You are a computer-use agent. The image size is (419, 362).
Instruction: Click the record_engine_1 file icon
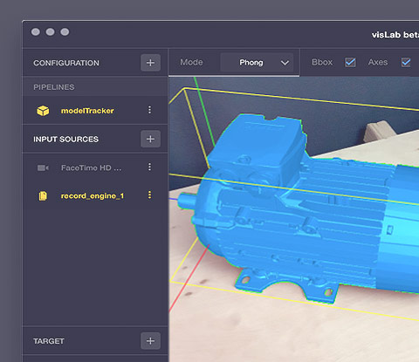(x=43, y=195)
